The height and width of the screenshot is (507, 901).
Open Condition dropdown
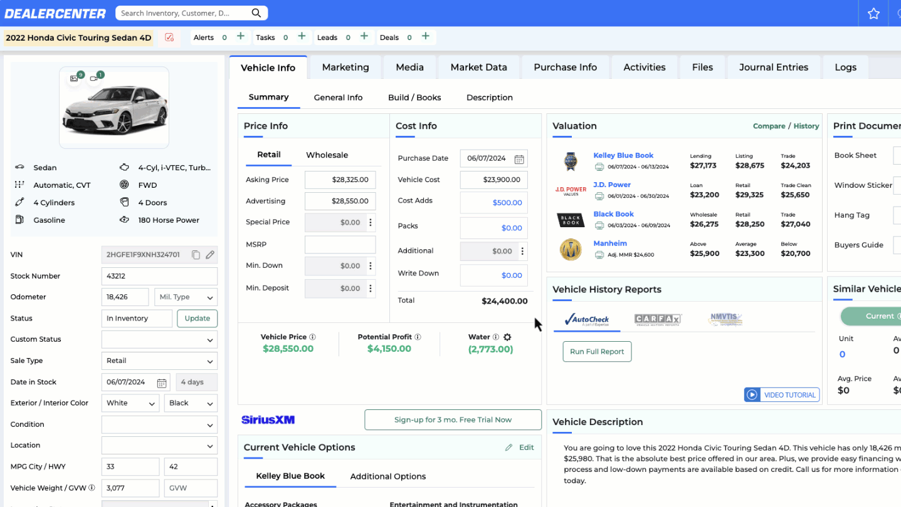pos(159,424)
